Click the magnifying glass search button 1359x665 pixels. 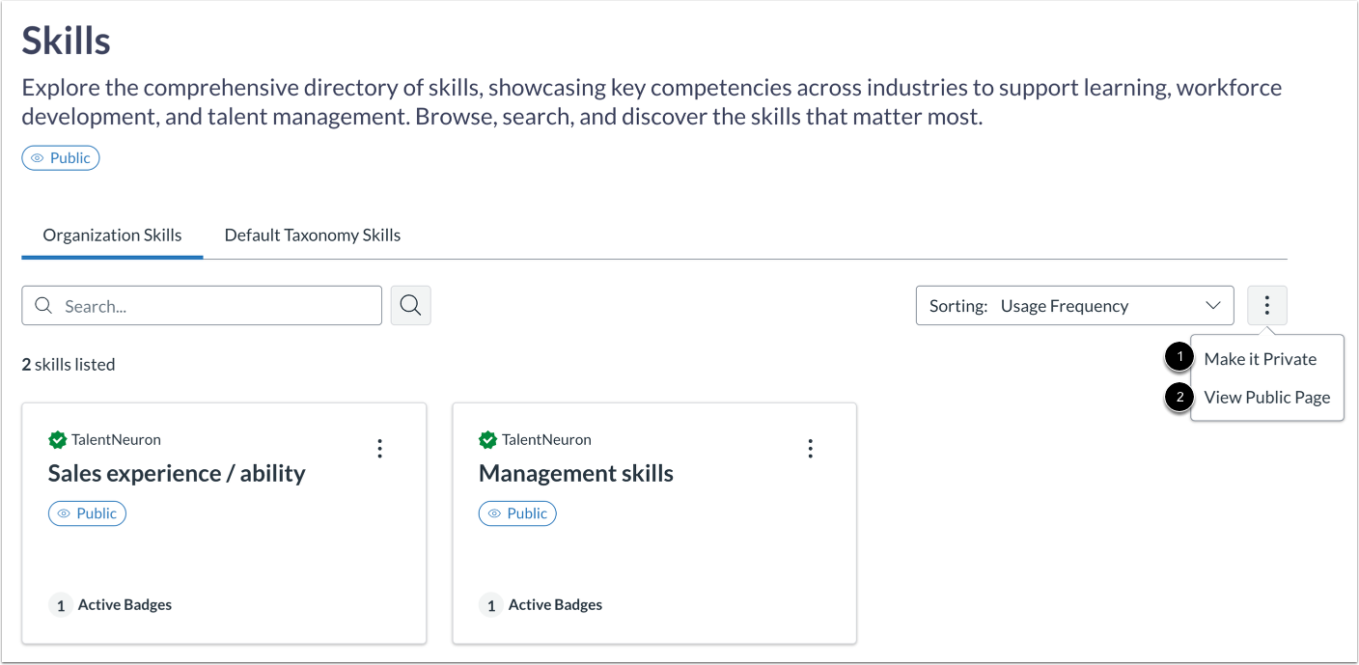coord(410,306)
